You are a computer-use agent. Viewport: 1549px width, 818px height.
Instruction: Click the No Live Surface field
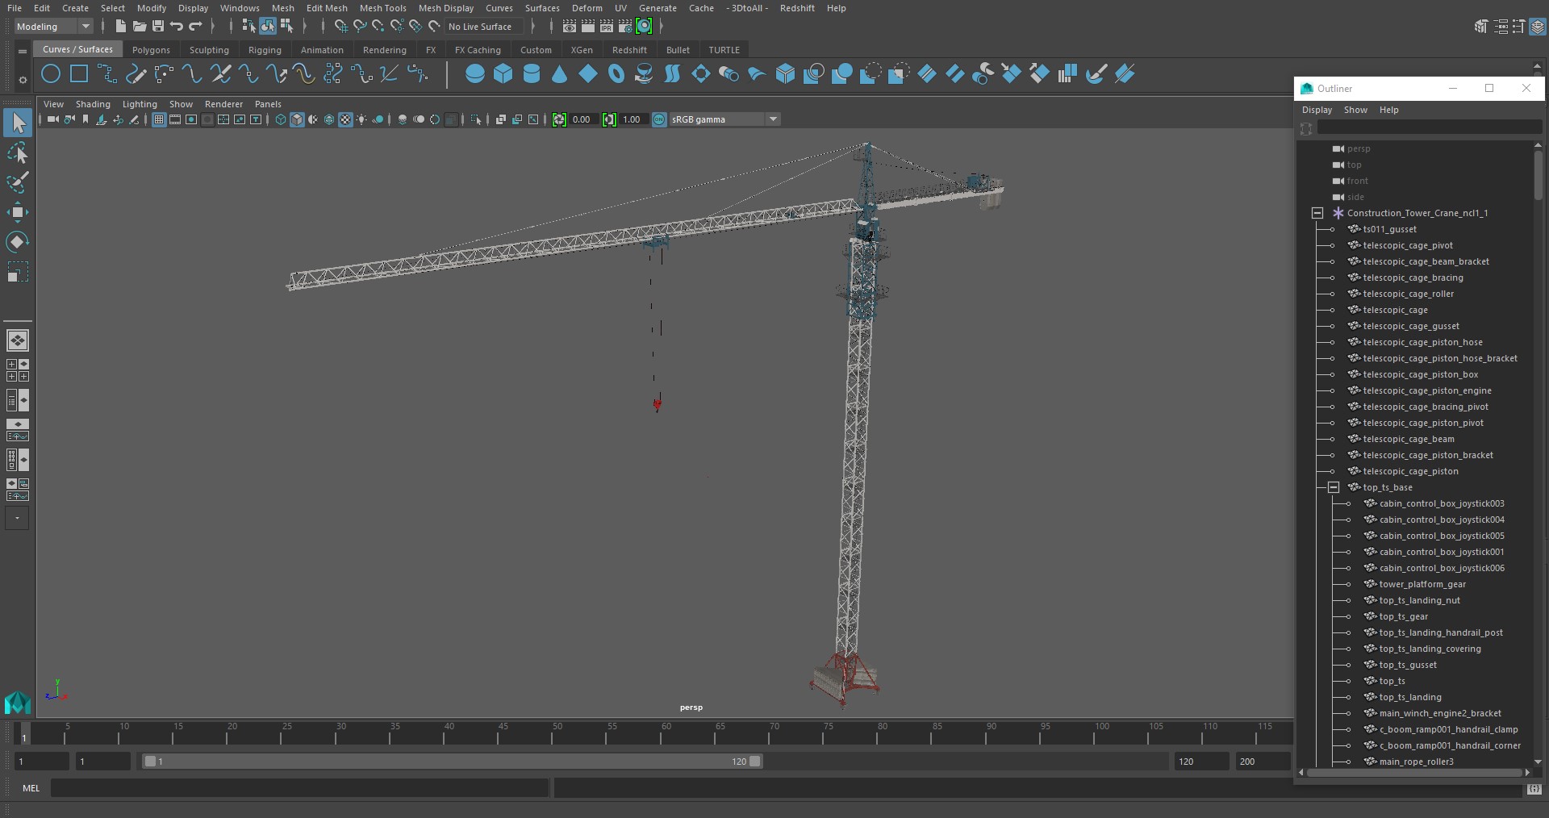(x=484, y=27)
